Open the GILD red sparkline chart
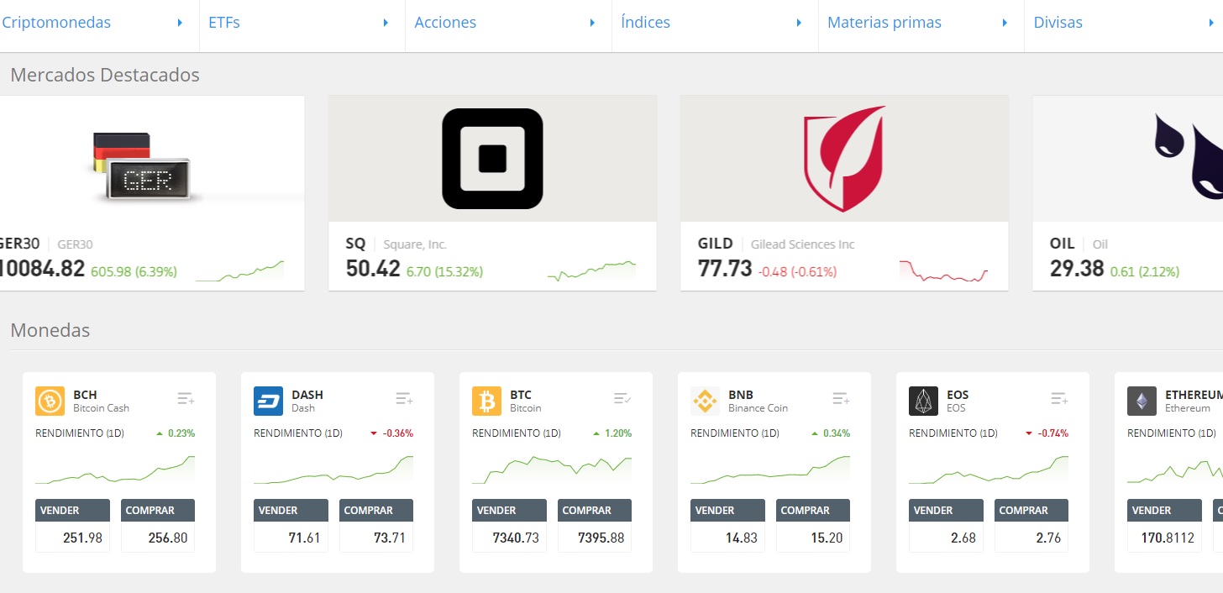Viewport: 1223px width, 593px height. point(943,270)
